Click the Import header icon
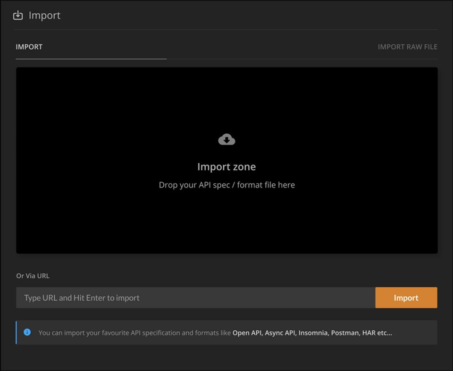Screen dimensions: 453x371 [18, 15]
